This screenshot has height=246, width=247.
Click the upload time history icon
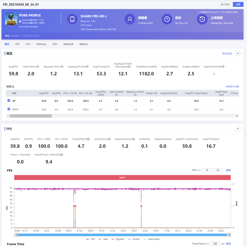click(202, 19)
